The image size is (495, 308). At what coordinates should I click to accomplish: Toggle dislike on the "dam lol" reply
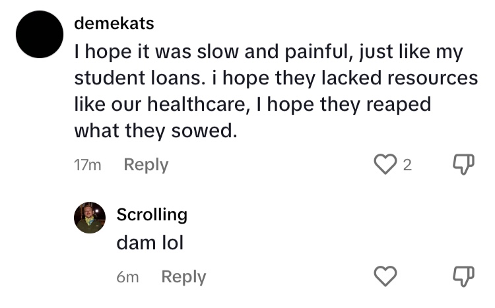[464, 277]
